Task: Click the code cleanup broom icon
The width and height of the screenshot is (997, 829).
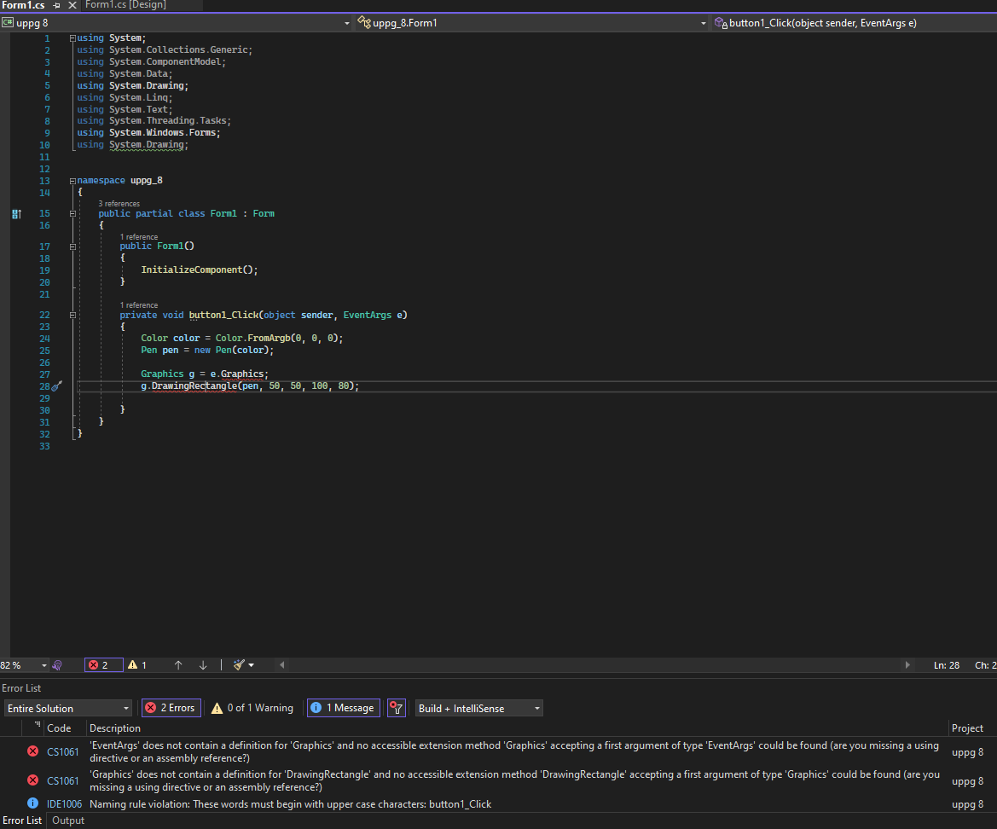Action: point(240,665)
